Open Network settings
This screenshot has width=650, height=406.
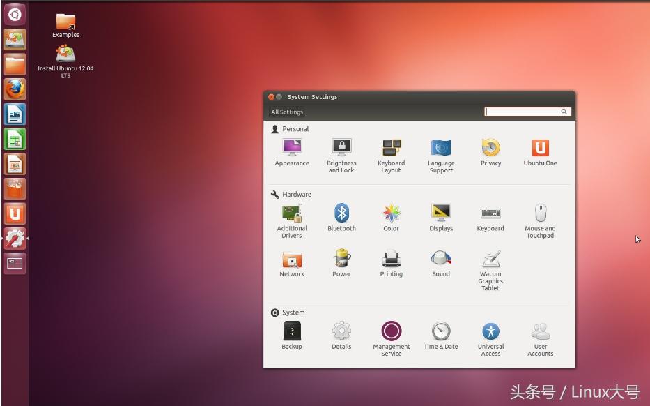click(x=292, y=263)
